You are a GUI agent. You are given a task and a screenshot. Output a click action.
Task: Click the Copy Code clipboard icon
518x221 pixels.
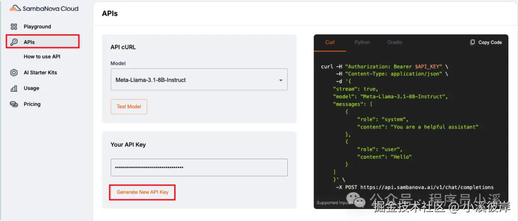click(472, 42)
